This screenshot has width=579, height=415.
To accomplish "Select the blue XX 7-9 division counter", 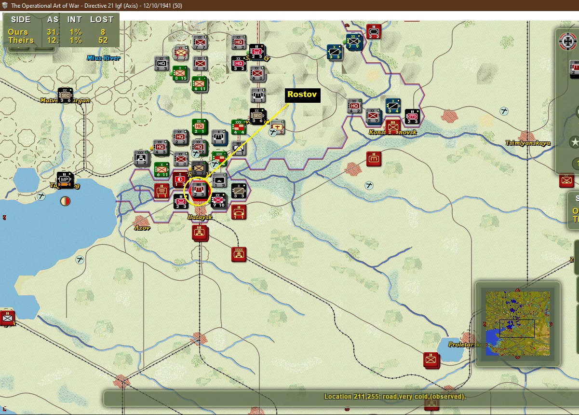I will [x=354, y=41].
